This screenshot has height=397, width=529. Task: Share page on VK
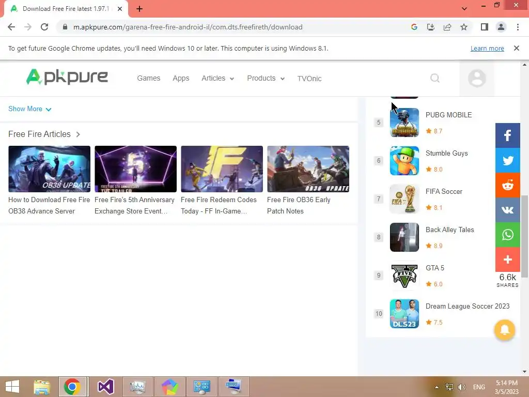[x=507, y=210]
